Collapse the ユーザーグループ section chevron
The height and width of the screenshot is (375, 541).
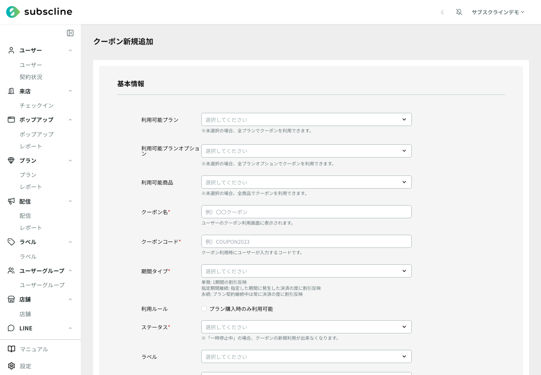pyautogui.click(x=70, y=271)
